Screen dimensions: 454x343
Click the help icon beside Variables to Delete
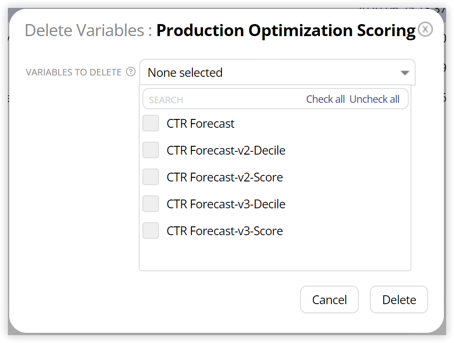[131, 72]
